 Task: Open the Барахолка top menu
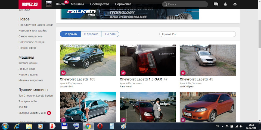coord(123,4)
